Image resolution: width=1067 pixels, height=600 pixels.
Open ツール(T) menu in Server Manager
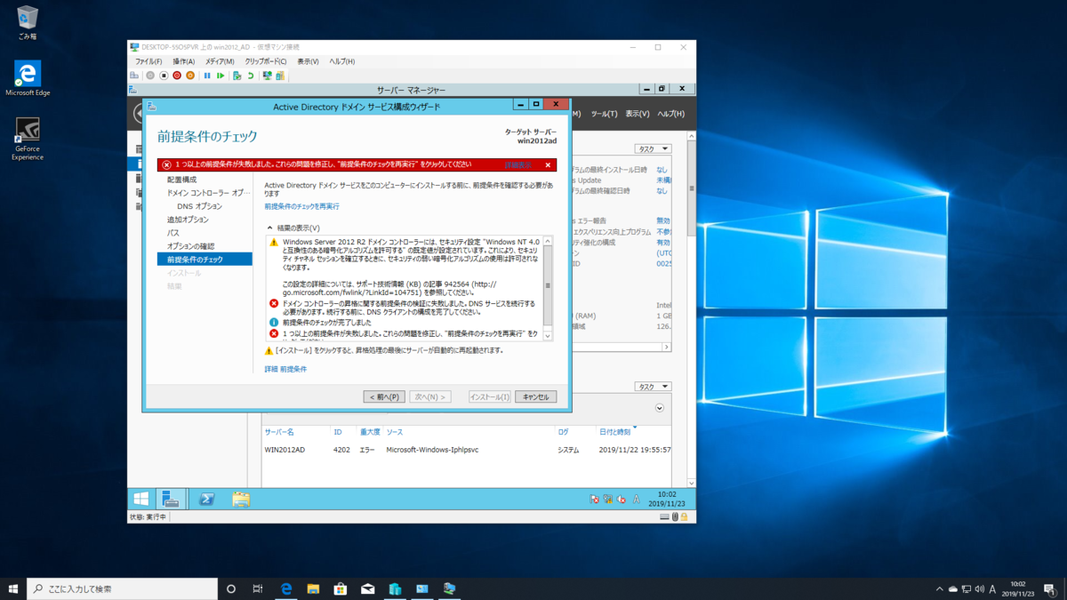[604, 114]
